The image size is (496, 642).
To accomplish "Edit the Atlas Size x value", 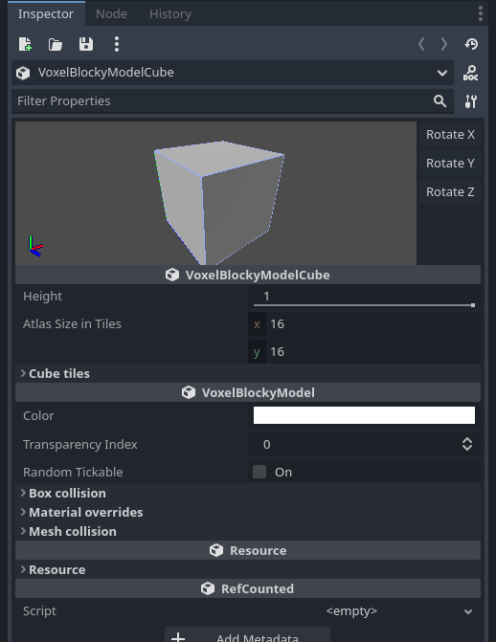I will coord(364,324).
